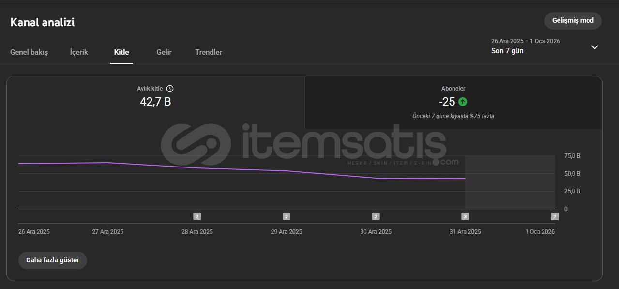The image size is (619, 289).
Task: Select the Aylık kitle metric card
Action: pos(155,102)
